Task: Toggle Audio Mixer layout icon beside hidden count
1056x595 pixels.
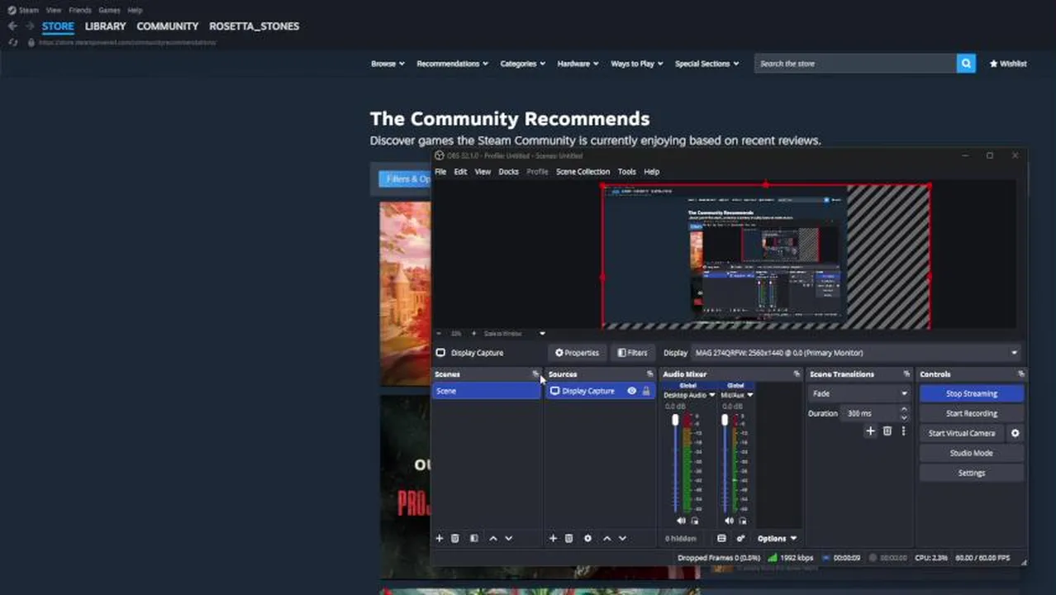Action: click(x=721, y=539)
